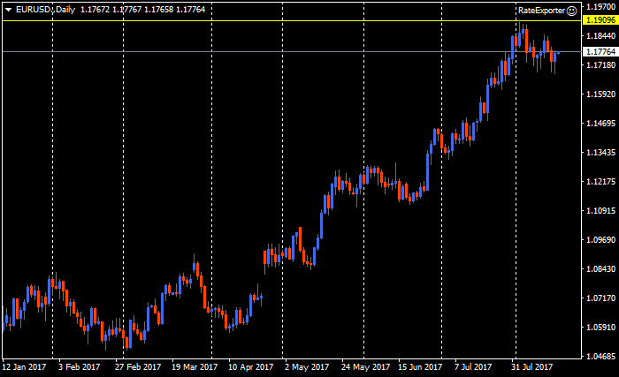This screenshot has width=619, height=377.
Task: Click the 1.08430 price scale value
Action: pyautogui.click(x=600, y=269)
